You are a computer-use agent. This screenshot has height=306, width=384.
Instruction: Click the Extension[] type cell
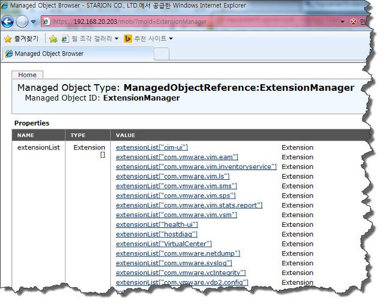coord(89,151)
